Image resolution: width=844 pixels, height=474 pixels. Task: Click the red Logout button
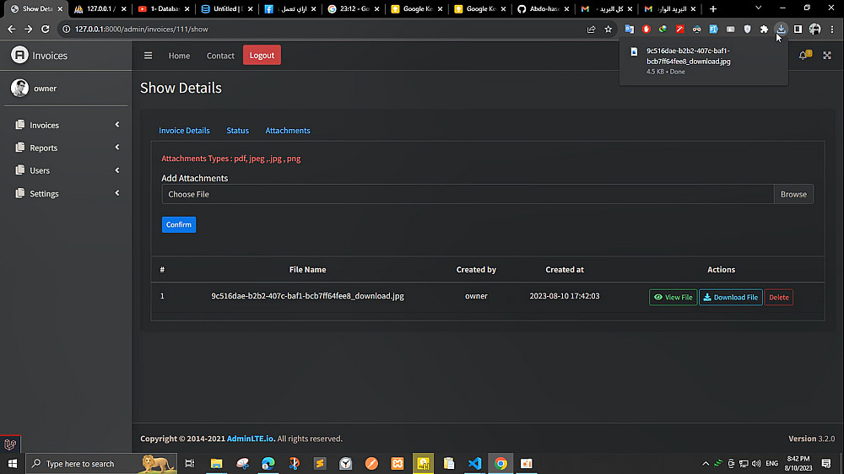pyautogui.click(x=262, y=55)
